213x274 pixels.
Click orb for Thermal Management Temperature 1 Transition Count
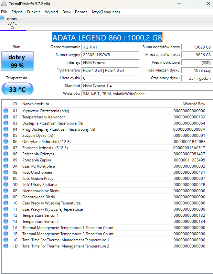point(6,227)
